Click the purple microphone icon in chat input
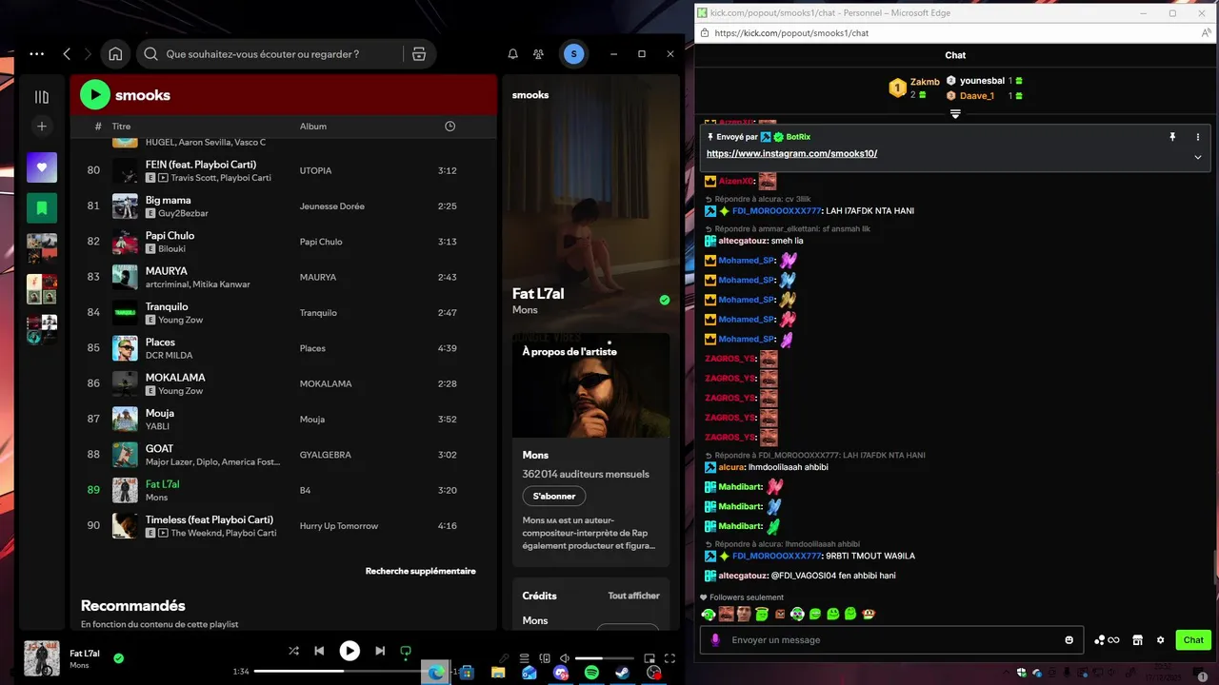Image resolution: width=1219 pixels, height=685 pixels. (x=715, y=640)
